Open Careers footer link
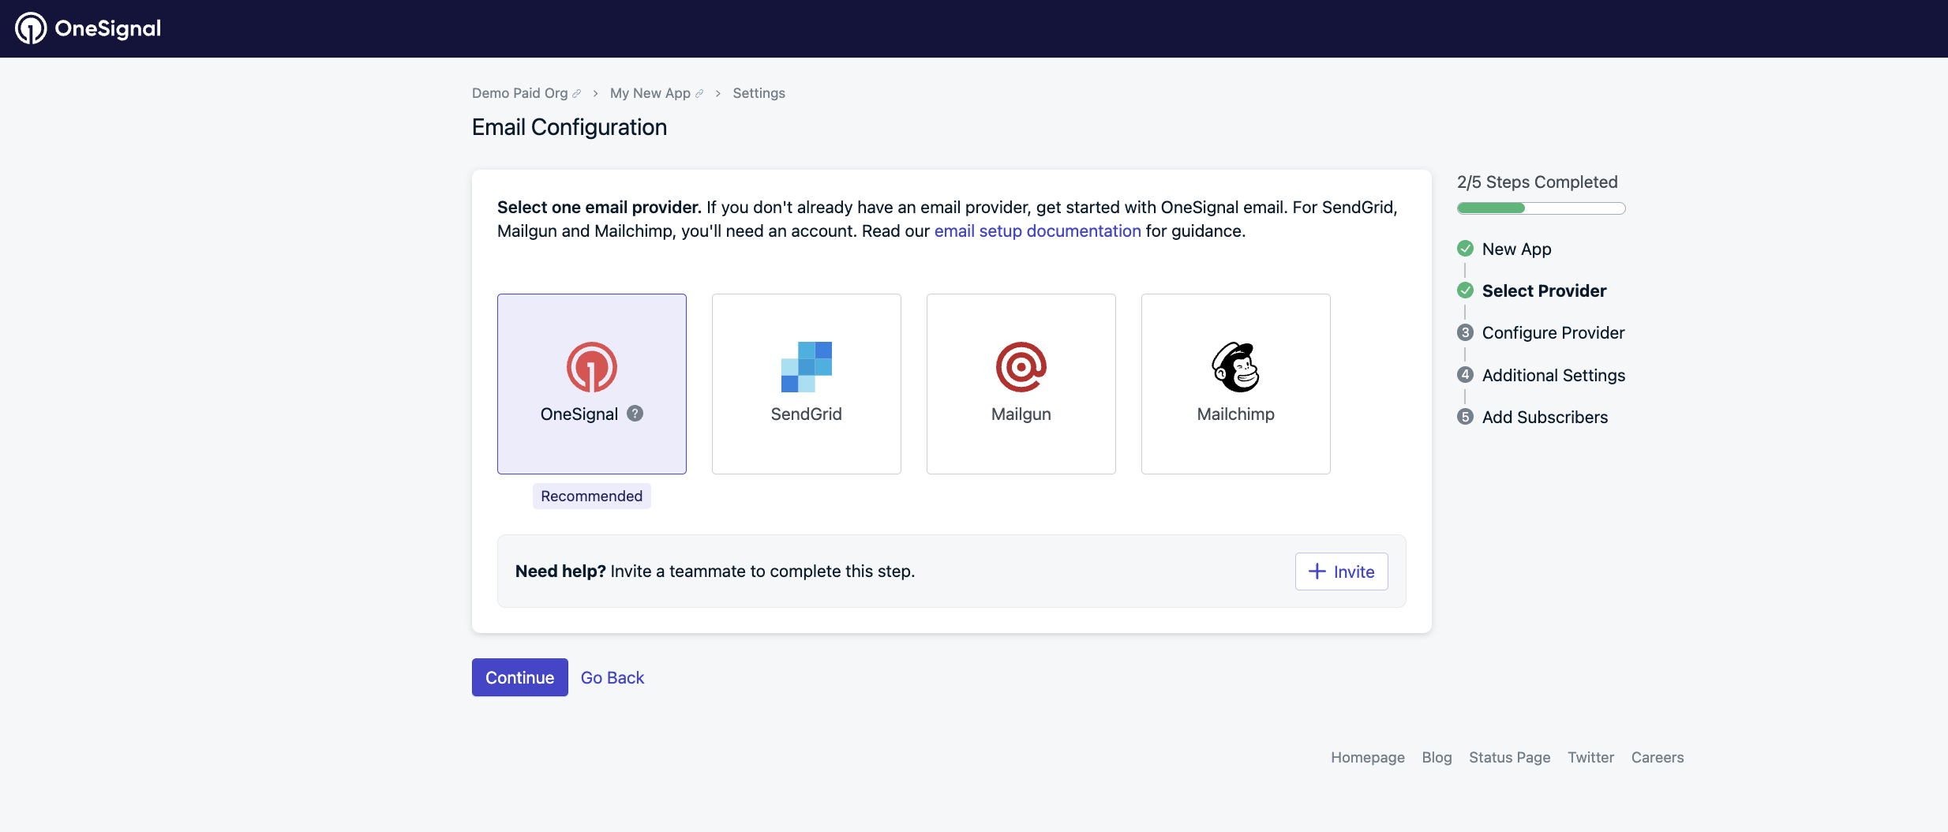Screen dimensions: 1948x832 (1658, 757)
